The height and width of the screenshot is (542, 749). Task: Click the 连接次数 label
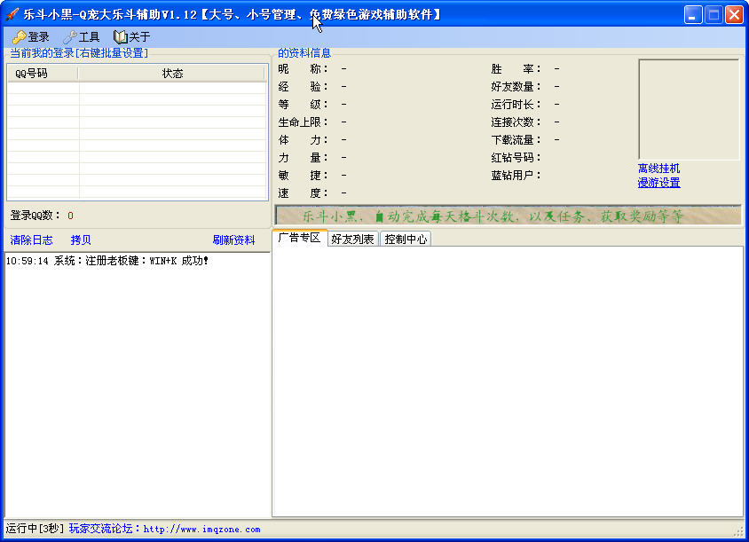point(516,122)
